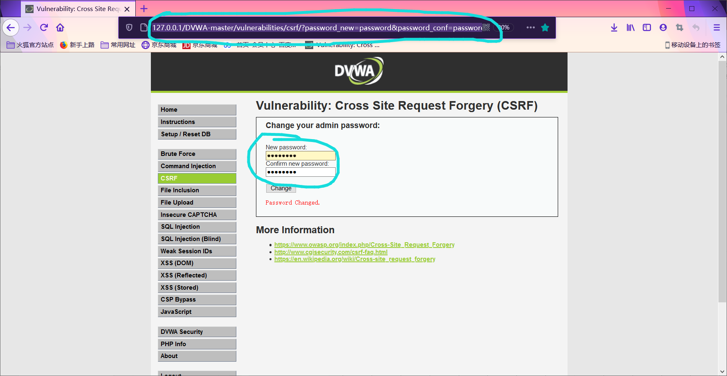Focus the Confirm new password field
Image resolution: width=727 pixels, height=376 pixels.
(301, 172)
